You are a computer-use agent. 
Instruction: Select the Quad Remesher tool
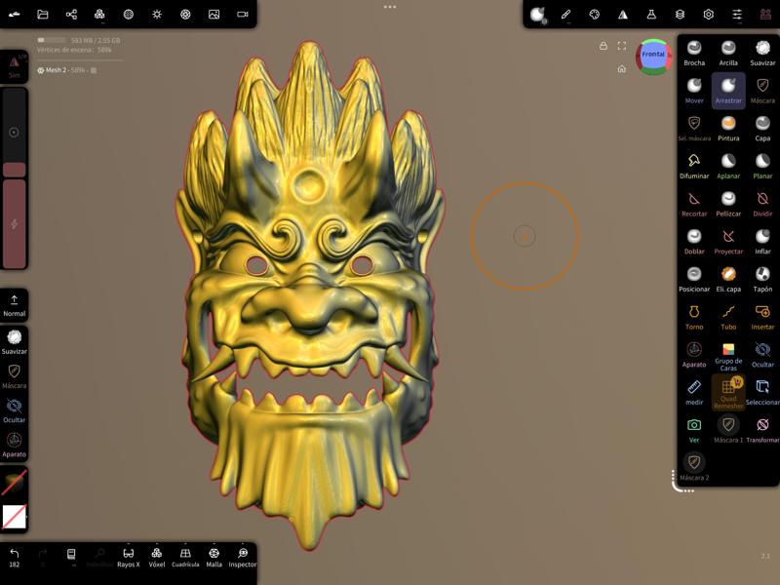[728, 393]
